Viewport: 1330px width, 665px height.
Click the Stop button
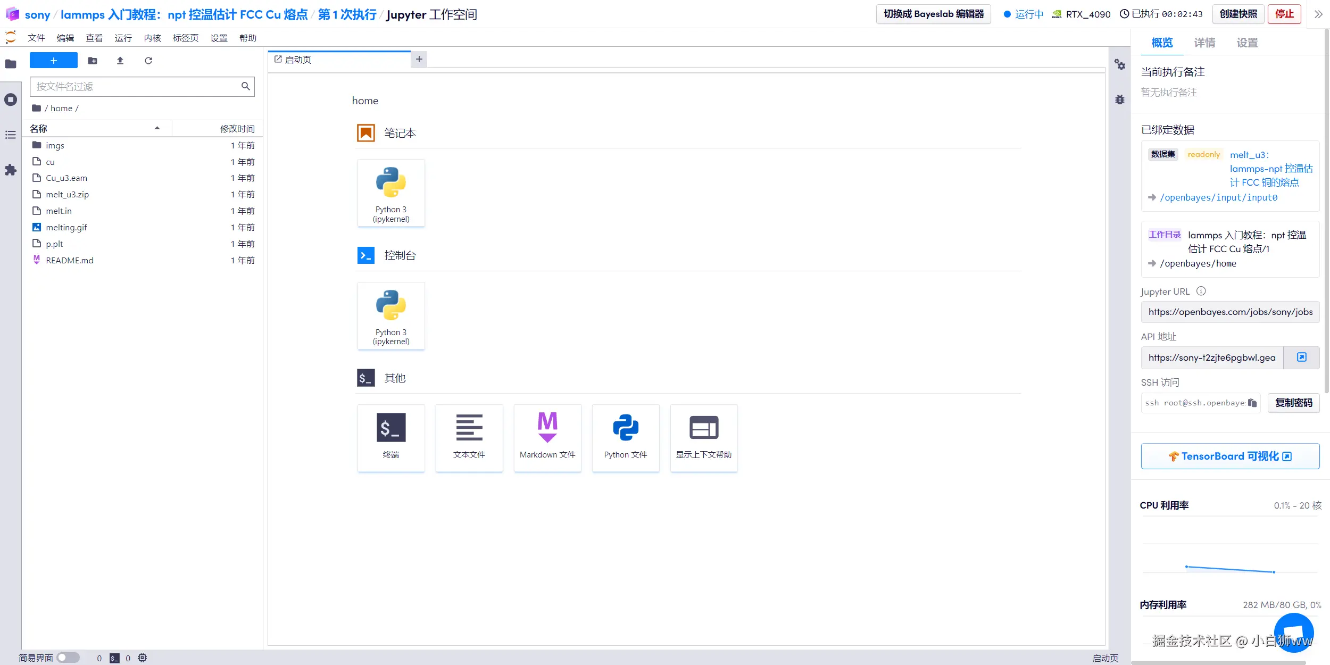tap(1284, 14)
